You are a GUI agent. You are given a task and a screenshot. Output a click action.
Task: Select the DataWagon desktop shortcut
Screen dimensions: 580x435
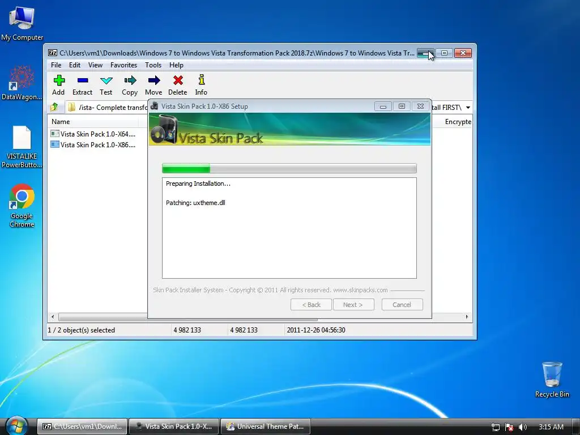22,83
